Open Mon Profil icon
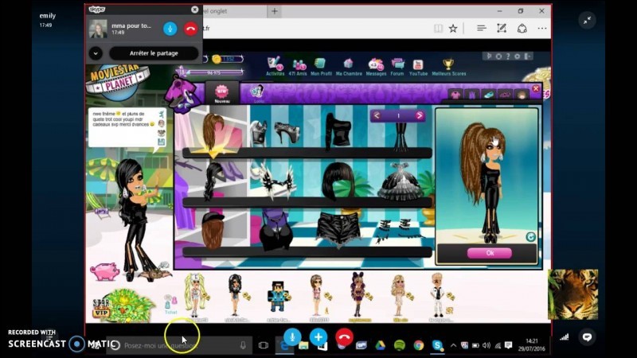Image resolution: width=637 pixels, height=358 pixels. click(321, 66)
